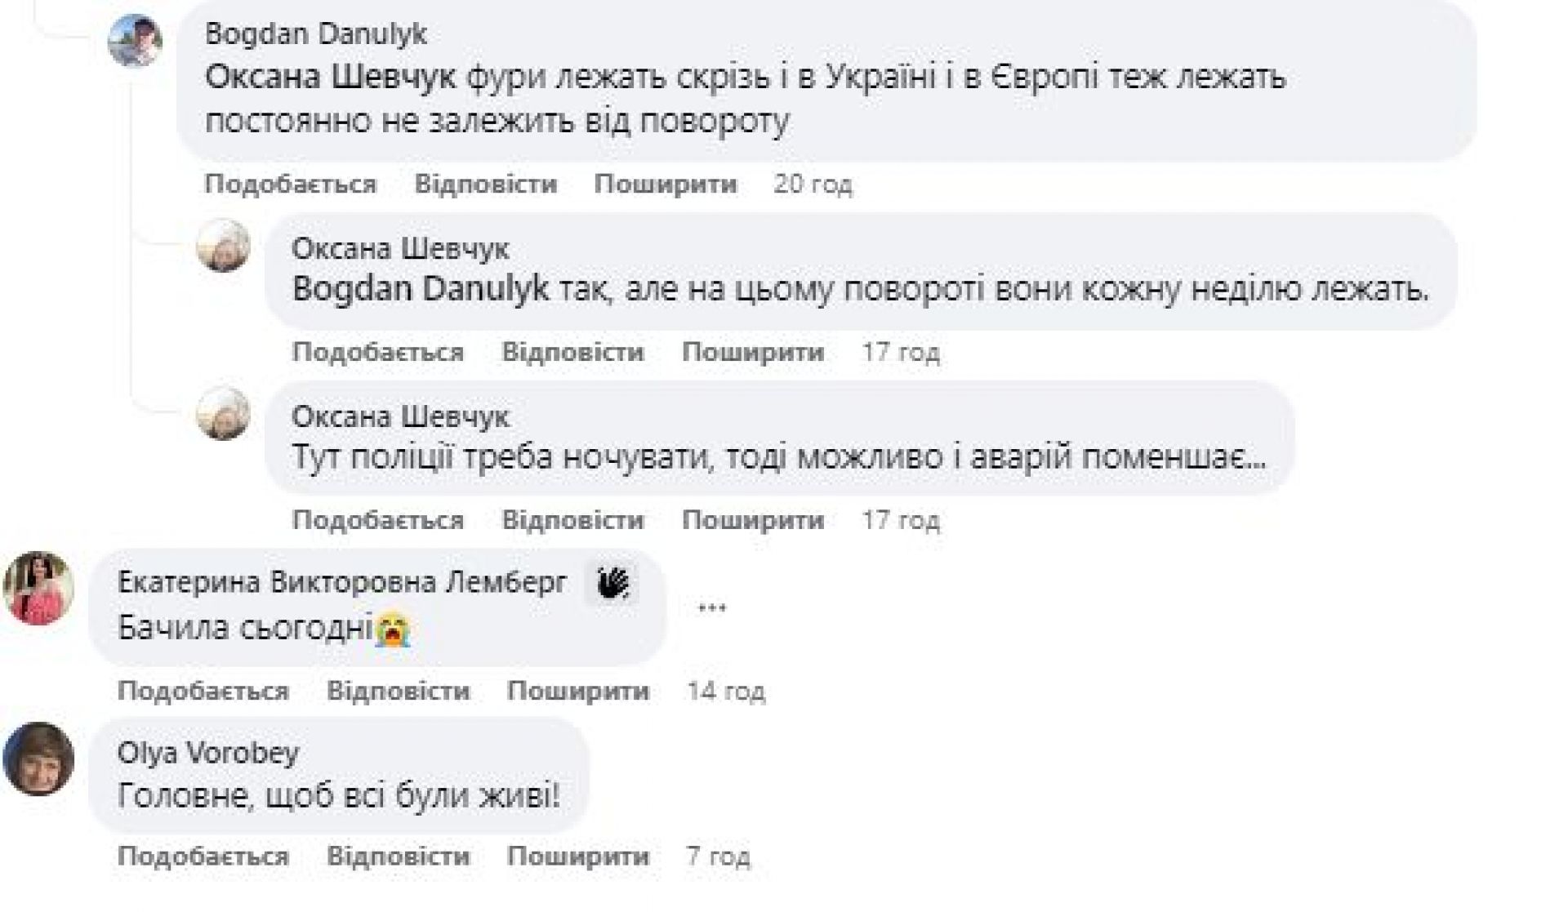Screen dimensions: 1568x912
Task: Open Olya Vorobey's name link
Action: click(x=208, y=752)
